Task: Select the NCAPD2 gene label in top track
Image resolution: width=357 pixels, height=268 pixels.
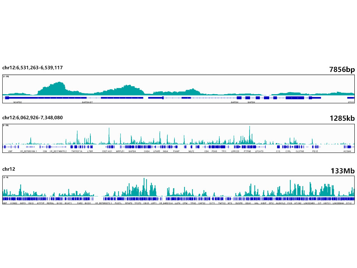Action: tap(17, 102)
